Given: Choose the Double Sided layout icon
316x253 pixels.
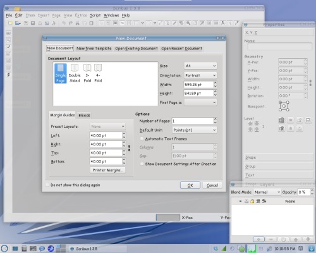Looking at the screenshot, I should tap(75, 73).
